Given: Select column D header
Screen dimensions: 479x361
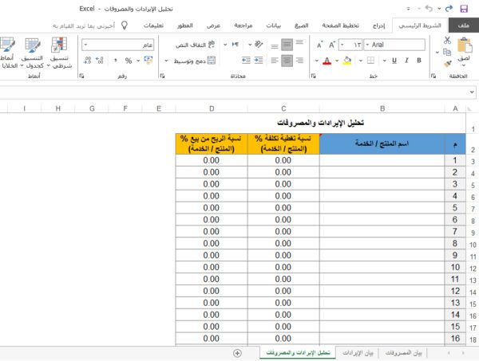Looking at the screenshot, I should 212,108.
